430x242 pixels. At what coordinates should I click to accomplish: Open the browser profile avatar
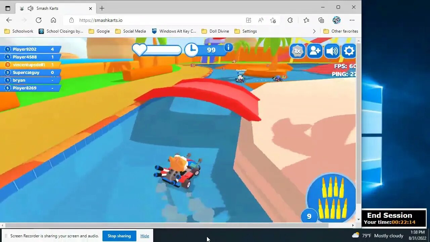click(337, 20)
